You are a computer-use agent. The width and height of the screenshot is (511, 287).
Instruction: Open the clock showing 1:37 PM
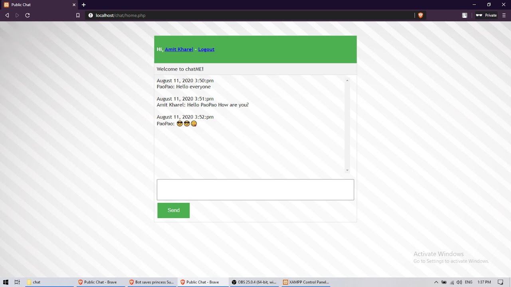pyautogui.click(x=484, y=282)
